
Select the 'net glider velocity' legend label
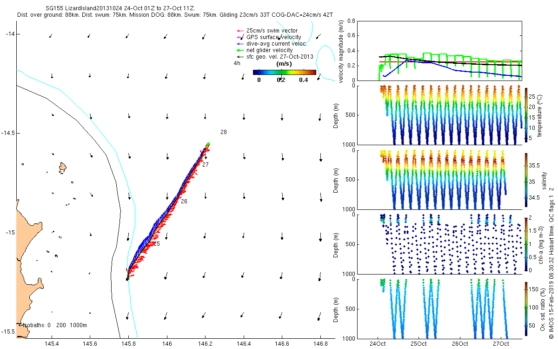(270, 50)
